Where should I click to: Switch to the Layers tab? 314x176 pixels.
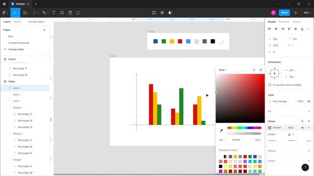[7, 22]
